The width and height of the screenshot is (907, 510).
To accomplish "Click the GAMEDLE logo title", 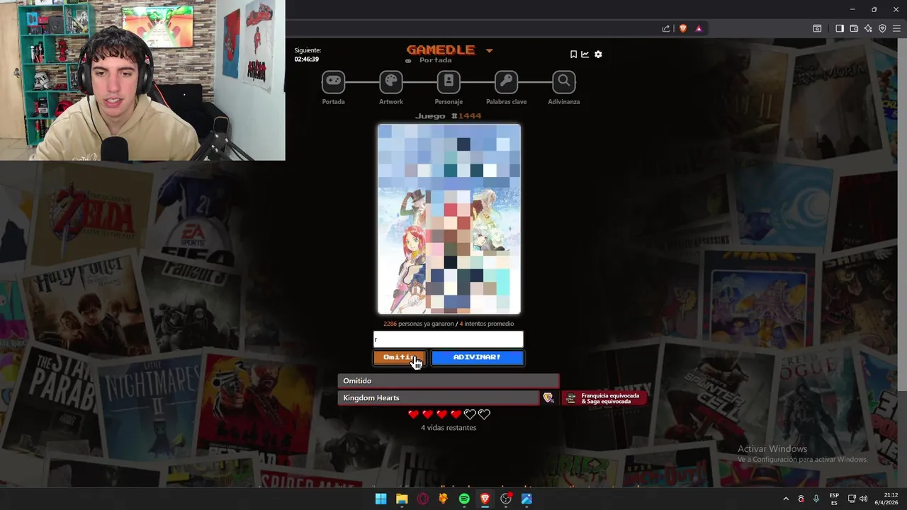I will tap(441, 50).
